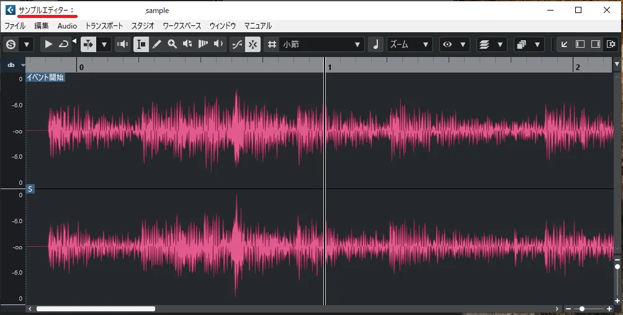Select the Draw pencil tool
Viewport: 623px width, 315px height.
[x=157, y=44]
